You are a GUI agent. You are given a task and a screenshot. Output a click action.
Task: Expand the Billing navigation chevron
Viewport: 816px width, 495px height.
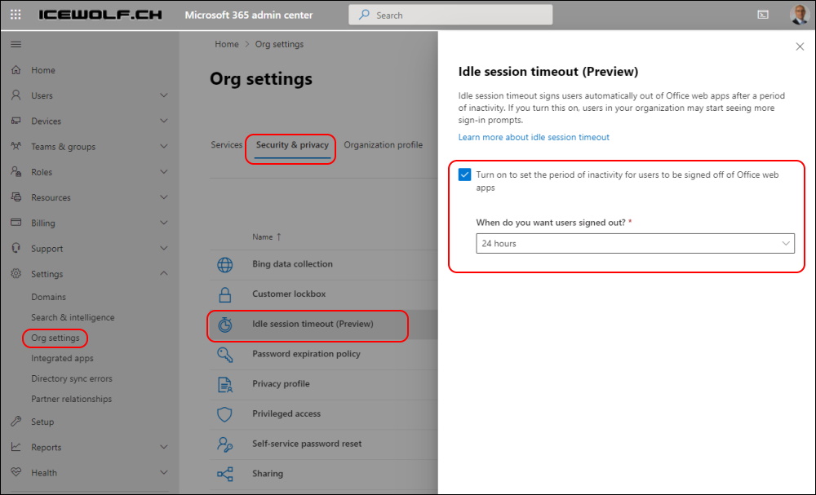click(164, 223)
